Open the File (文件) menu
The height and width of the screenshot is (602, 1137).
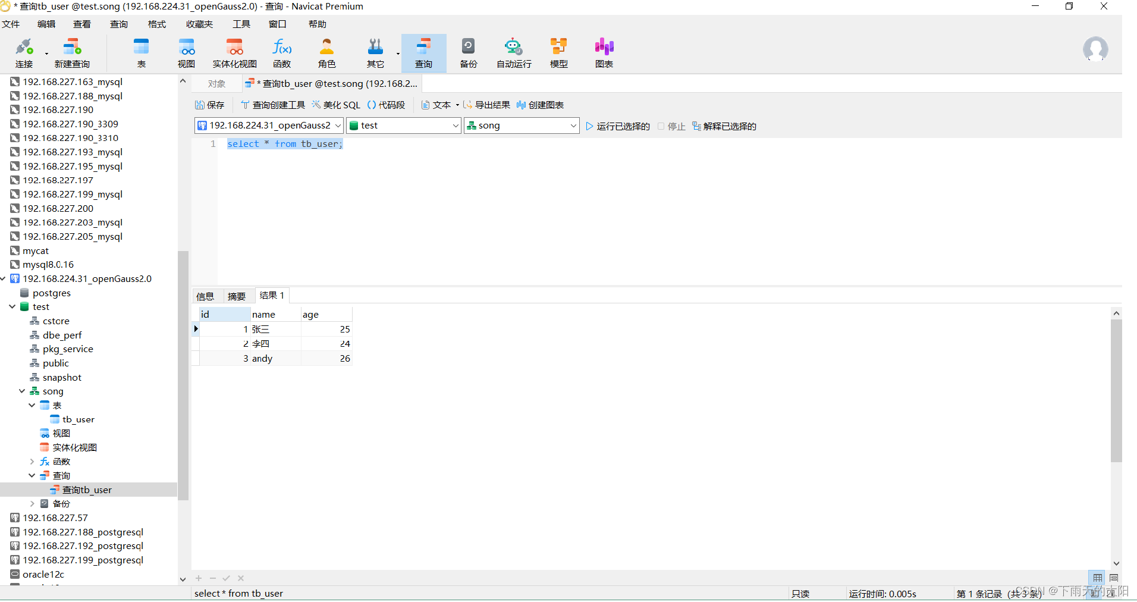[x=11, y=24]
